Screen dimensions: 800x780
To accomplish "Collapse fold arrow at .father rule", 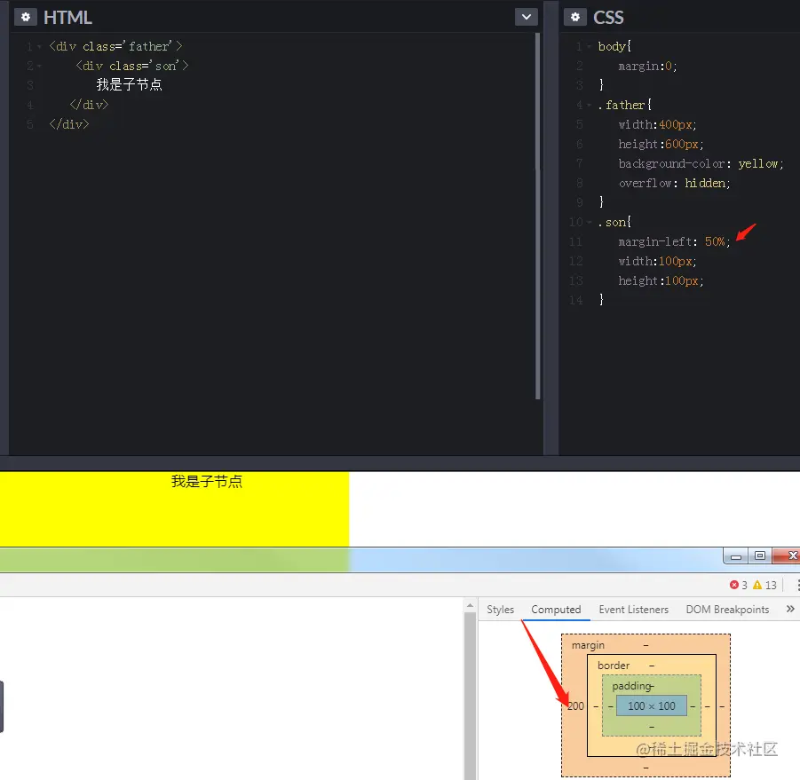I will 589,106.
